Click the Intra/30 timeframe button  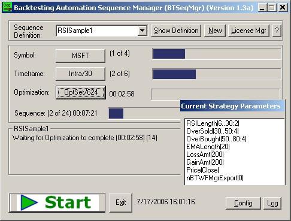(x=80, y=74)
